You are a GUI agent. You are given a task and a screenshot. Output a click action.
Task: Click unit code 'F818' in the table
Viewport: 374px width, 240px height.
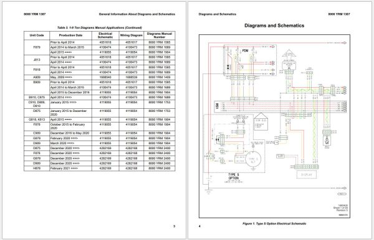click(x=37, y=70)
